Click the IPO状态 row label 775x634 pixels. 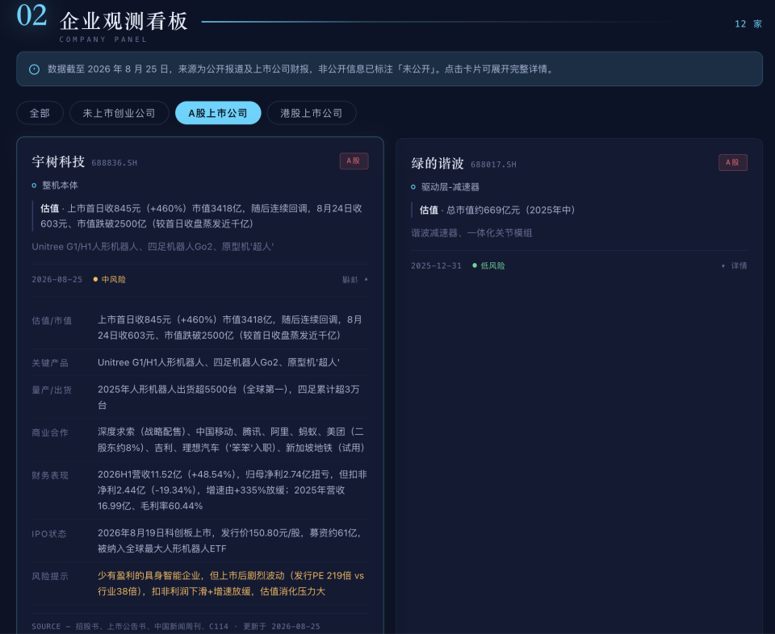pos(49,534)
